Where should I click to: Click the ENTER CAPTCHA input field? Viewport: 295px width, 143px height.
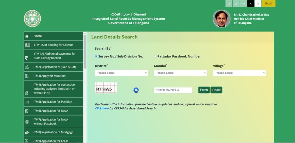pos(173,90)
